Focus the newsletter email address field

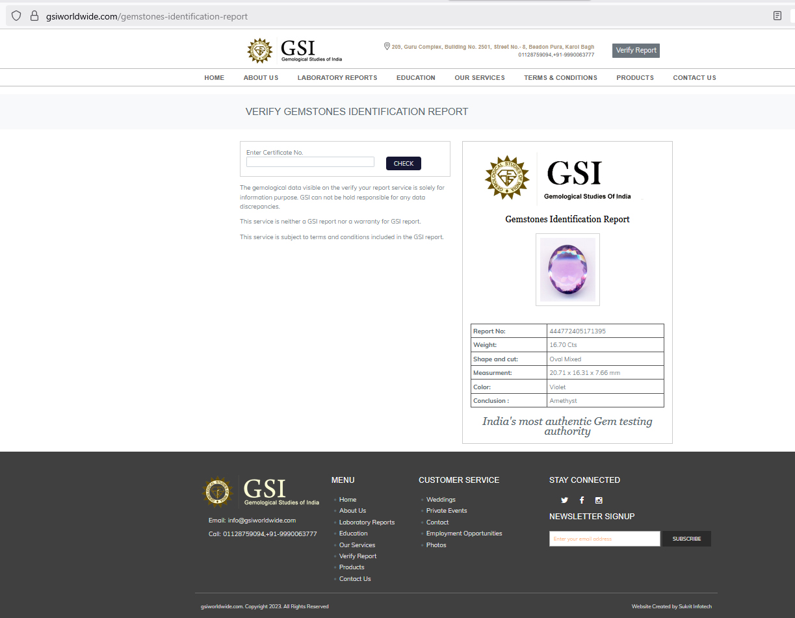pyautogui.click(x=605, y=539)
